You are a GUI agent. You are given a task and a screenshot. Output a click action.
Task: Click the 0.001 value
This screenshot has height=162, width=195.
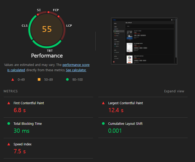(115, 131)
